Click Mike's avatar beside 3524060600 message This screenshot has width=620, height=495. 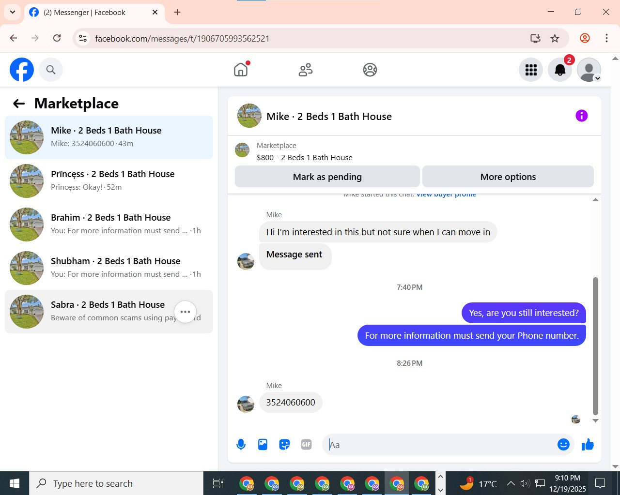pos(246,404)
